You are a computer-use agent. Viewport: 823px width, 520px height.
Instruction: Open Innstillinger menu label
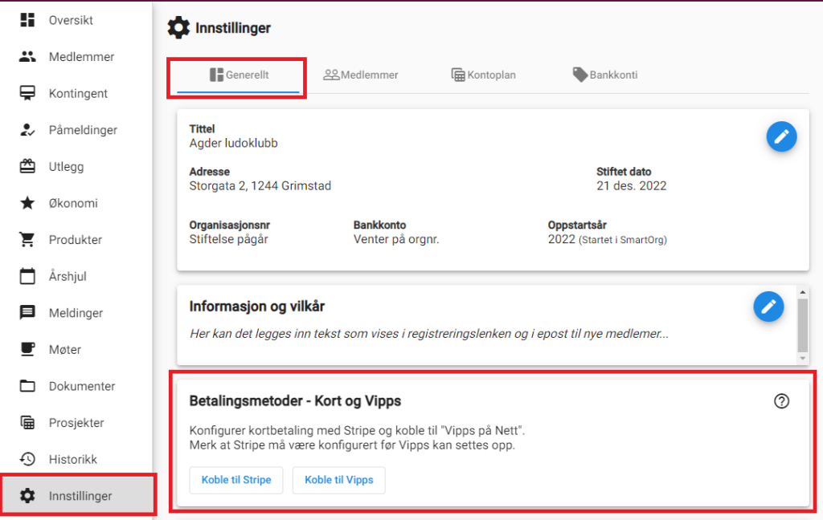[80, 496]
